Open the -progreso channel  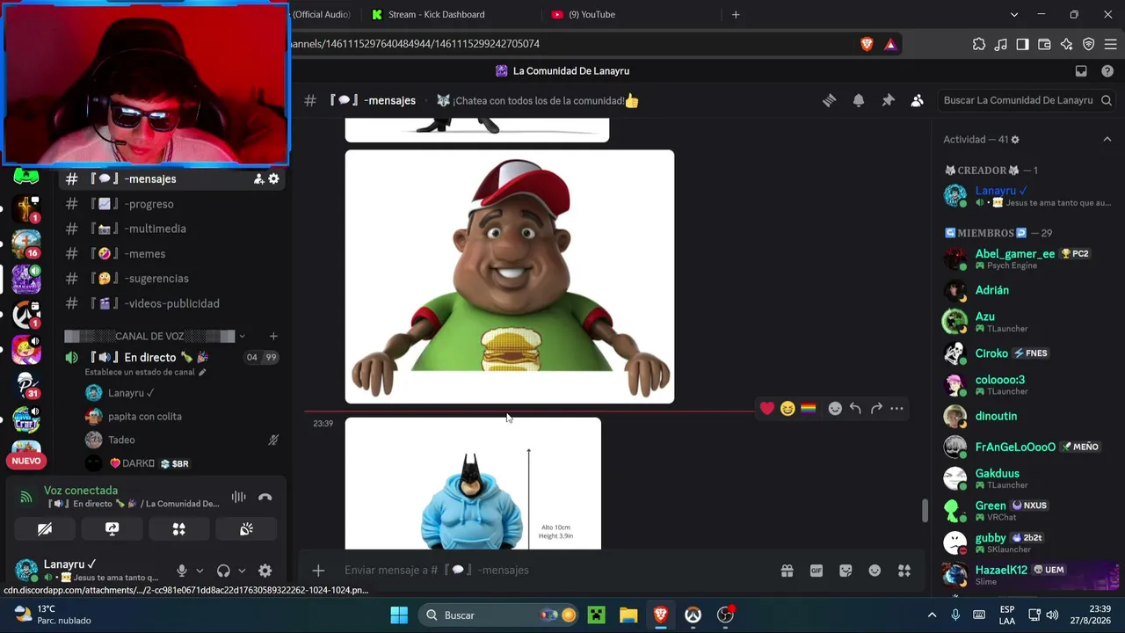click(172, 204)
